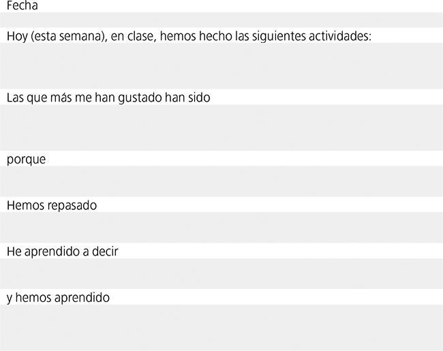Click the 'Las que más me han gustado han sido' label
The width and height of the screenshot is (443, 351).
click(108, 97)
